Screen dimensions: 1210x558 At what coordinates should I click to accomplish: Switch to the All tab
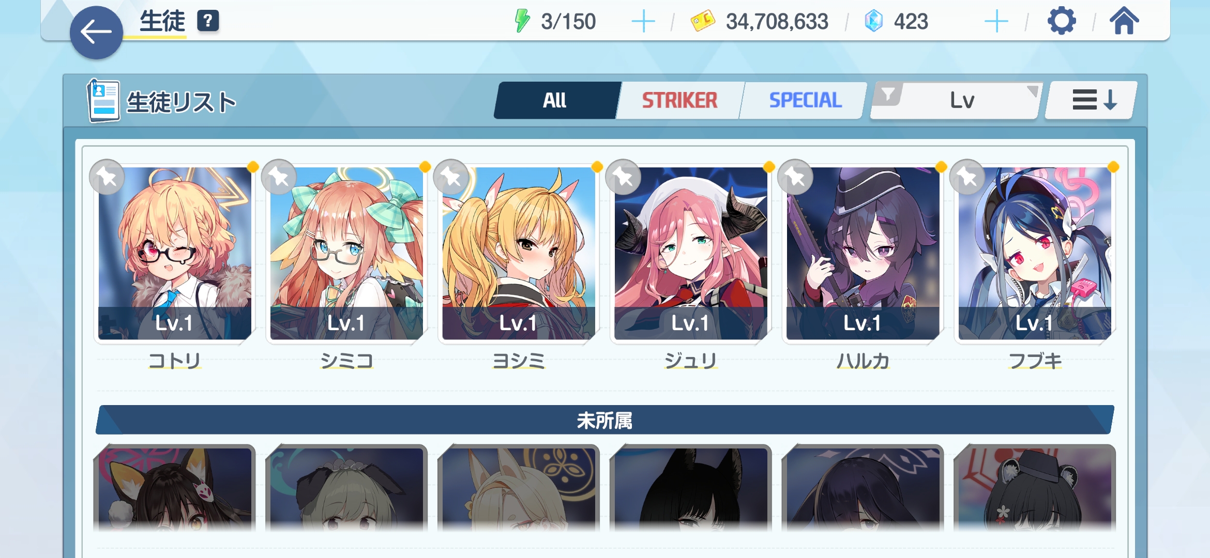point(556,100)
